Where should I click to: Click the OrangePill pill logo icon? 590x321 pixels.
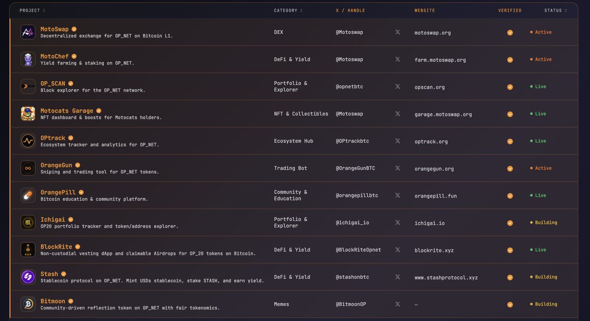click(x=28, y=196)
